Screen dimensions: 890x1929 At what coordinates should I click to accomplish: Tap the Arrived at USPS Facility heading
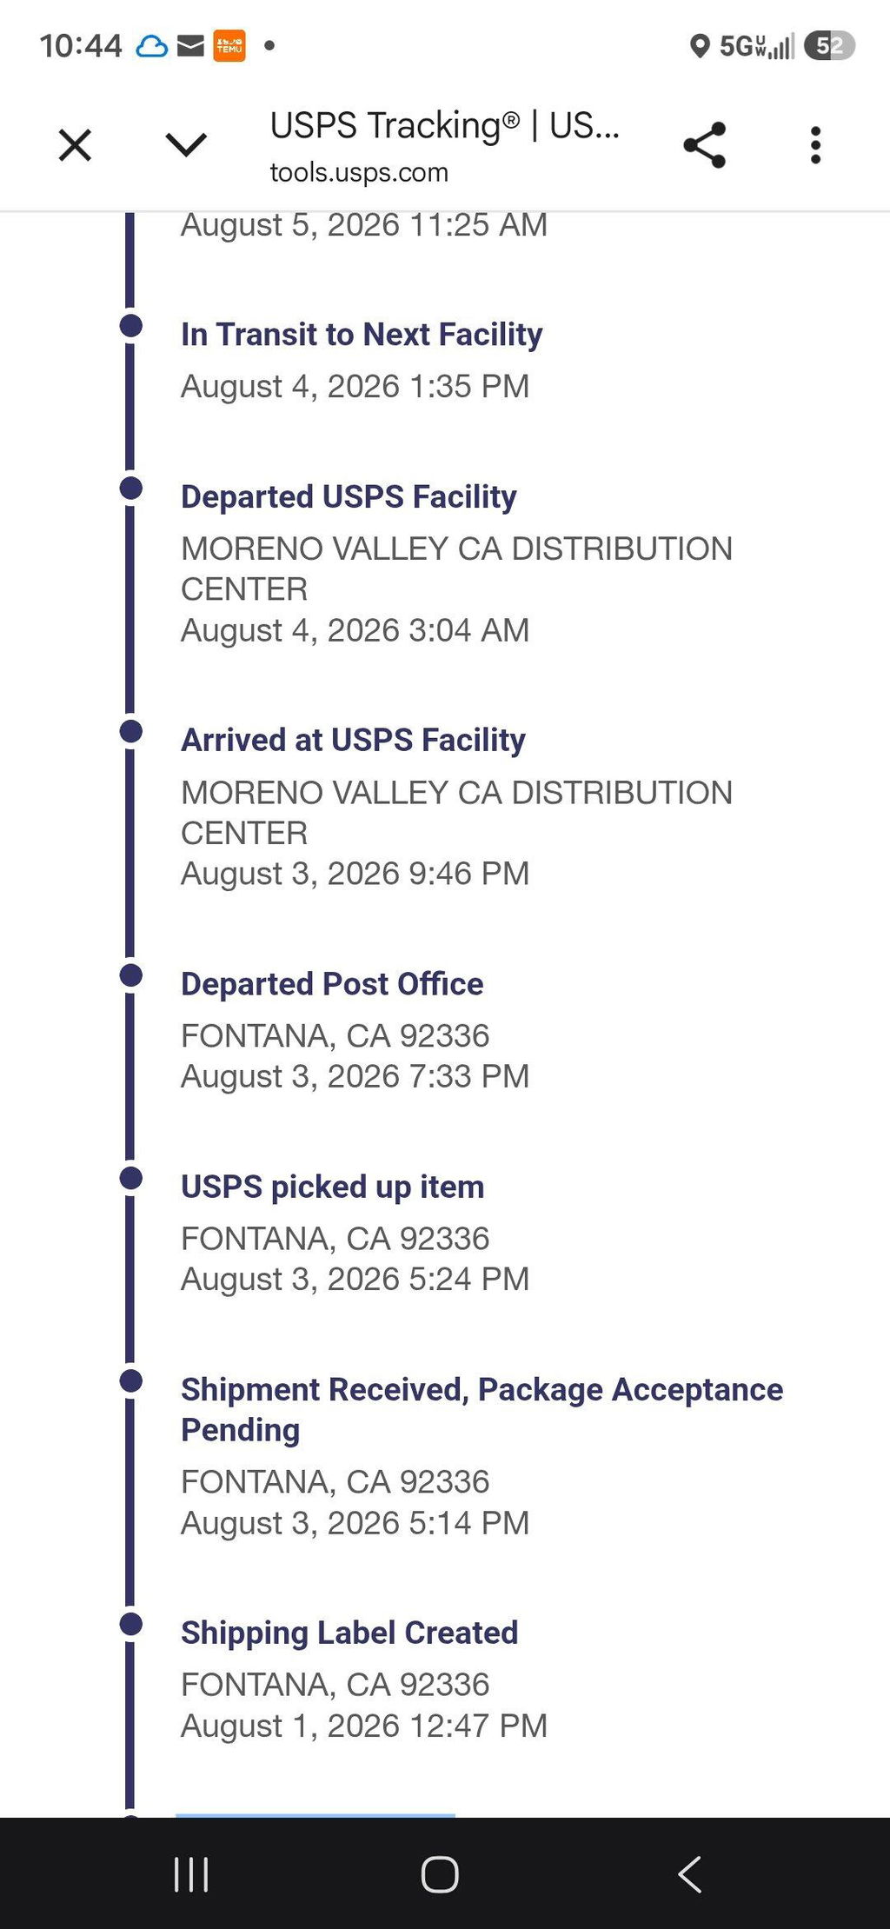353,740
